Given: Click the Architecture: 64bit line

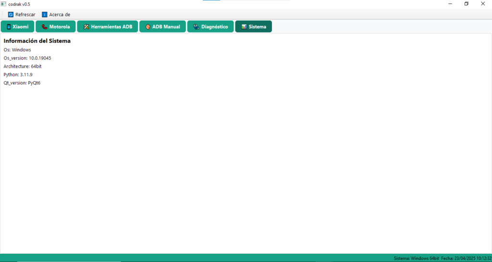Looking at the screenshot, I should pyautogui.click(x=23, y=66).
